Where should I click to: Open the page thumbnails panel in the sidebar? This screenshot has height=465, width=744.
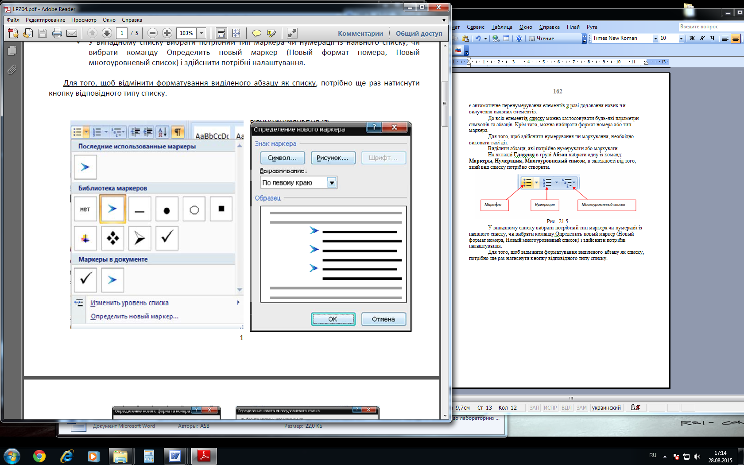tap(12, 51)
